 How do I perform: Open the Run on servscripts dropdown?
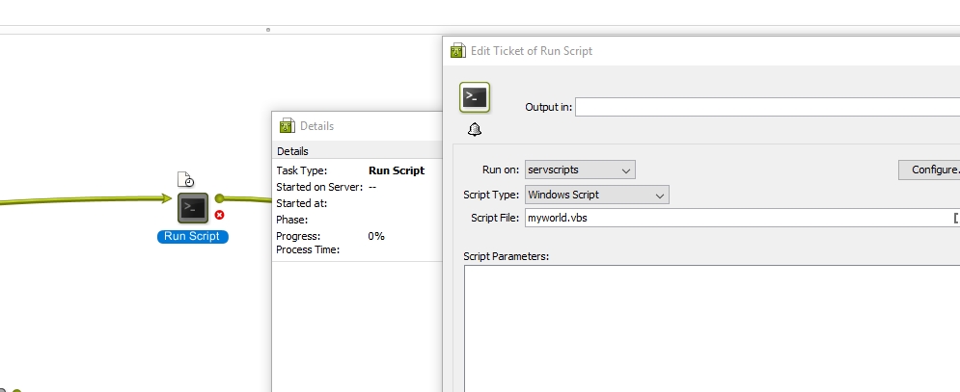coord(580,170)
